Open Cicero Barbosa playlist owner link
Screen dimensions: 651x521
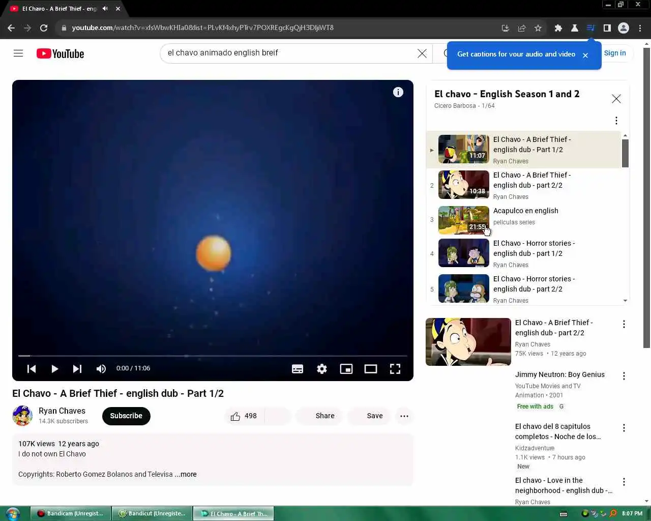coord(455,106)
